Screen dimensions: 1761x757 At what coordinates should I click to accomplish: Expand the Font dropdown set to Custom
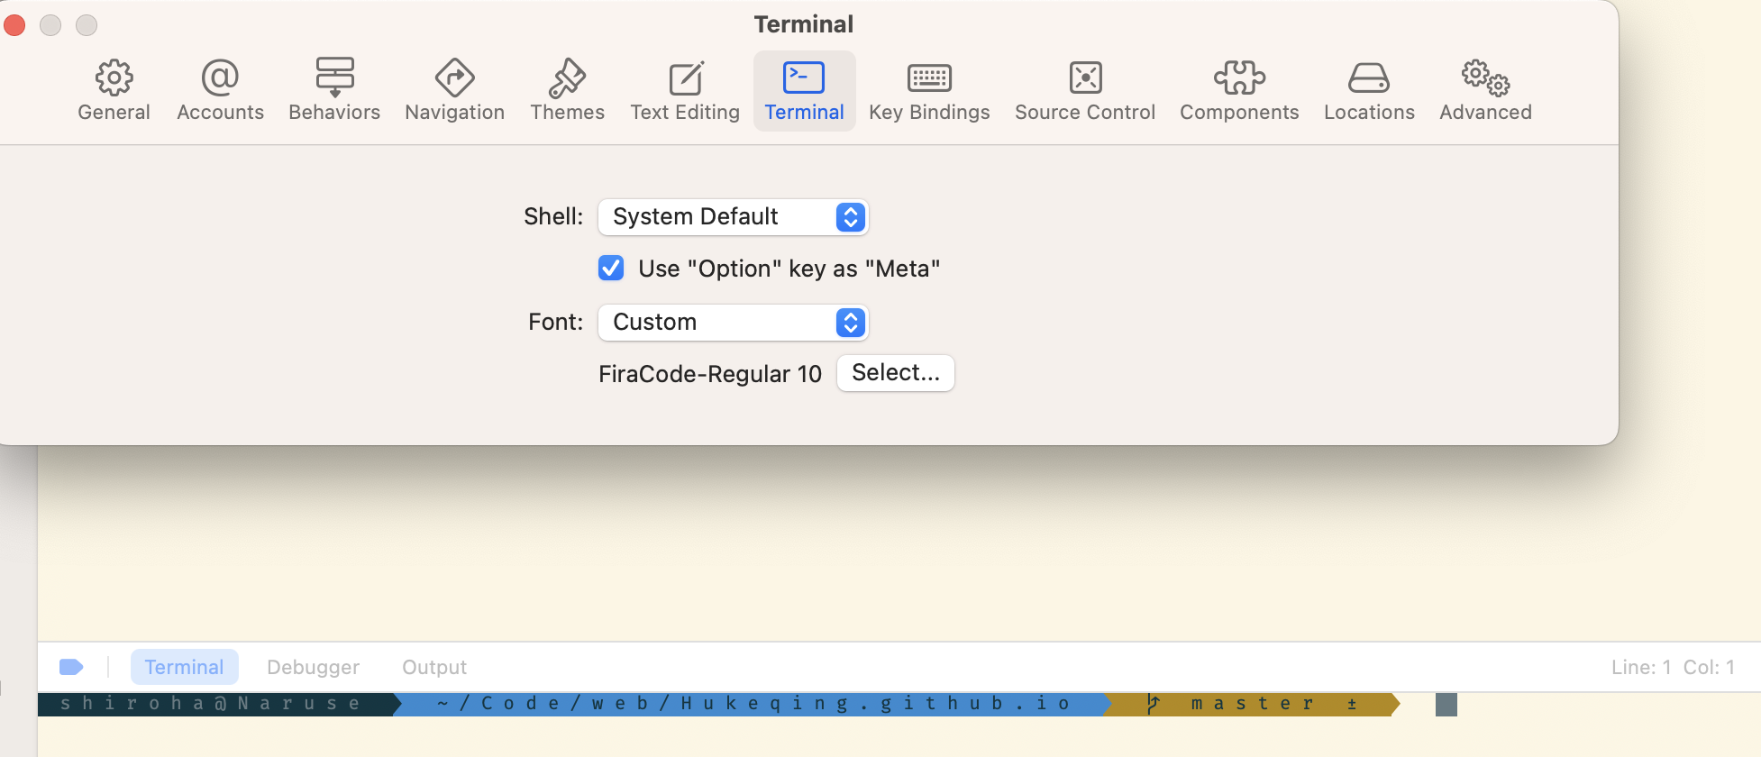(x=733, y=323)
